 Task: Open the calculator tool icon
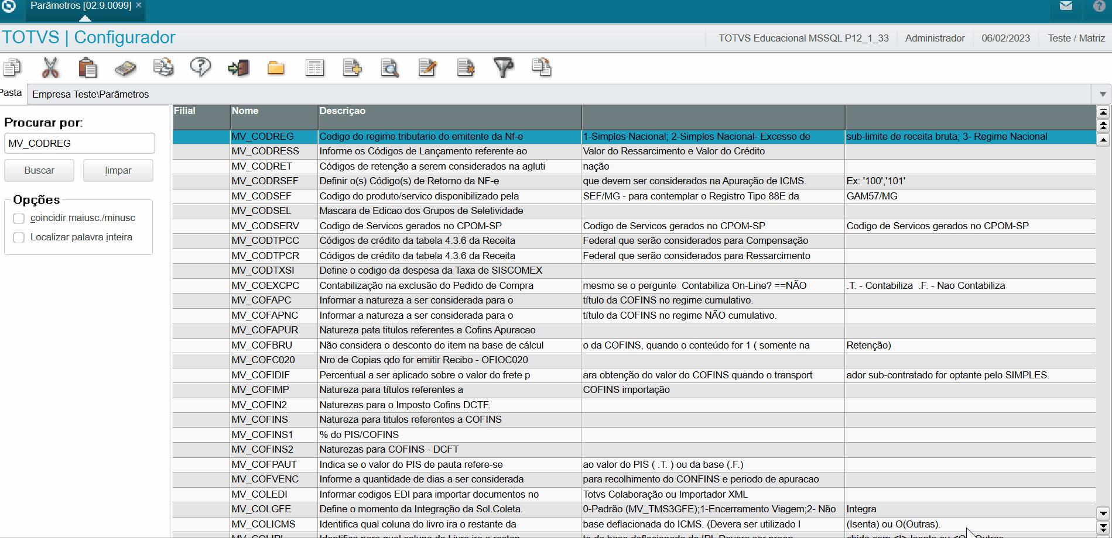coord(125,68)
